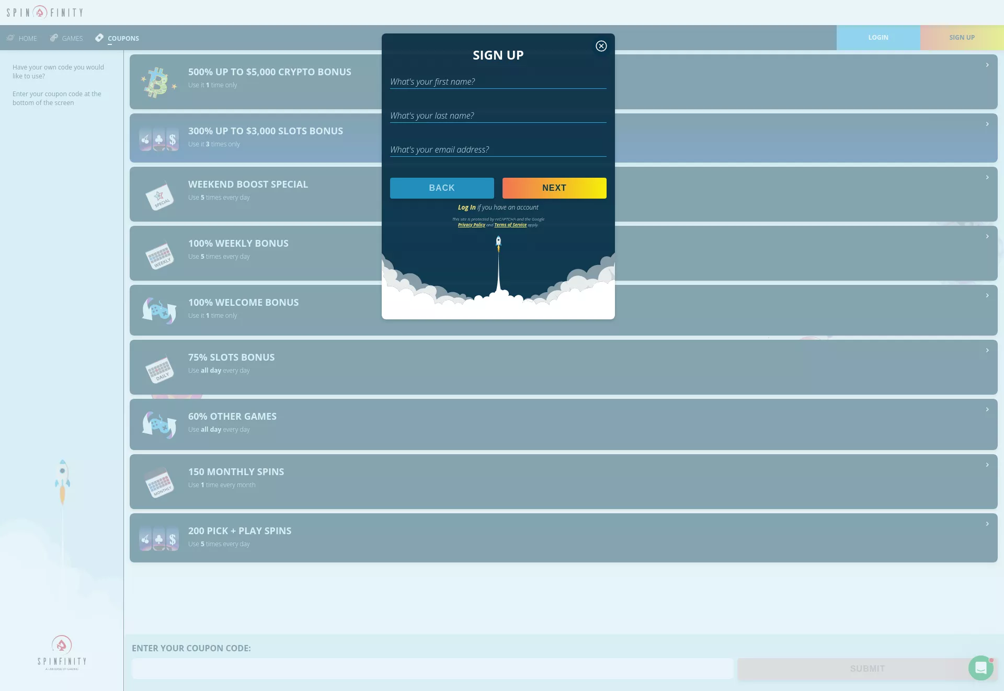1004x691 pixels.
Task: Focus the first name input field
Action: (498, 82)
